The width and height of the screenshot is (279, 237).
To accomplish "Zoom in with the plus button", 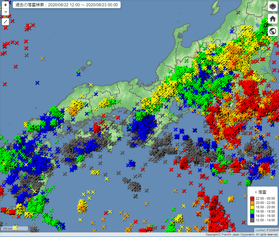I will pos(5,5).
